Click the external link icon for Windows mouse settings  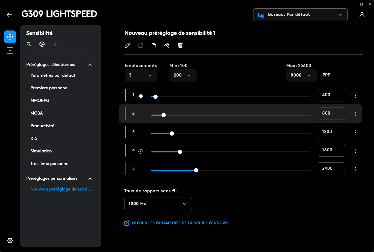[x=127, y=223]
